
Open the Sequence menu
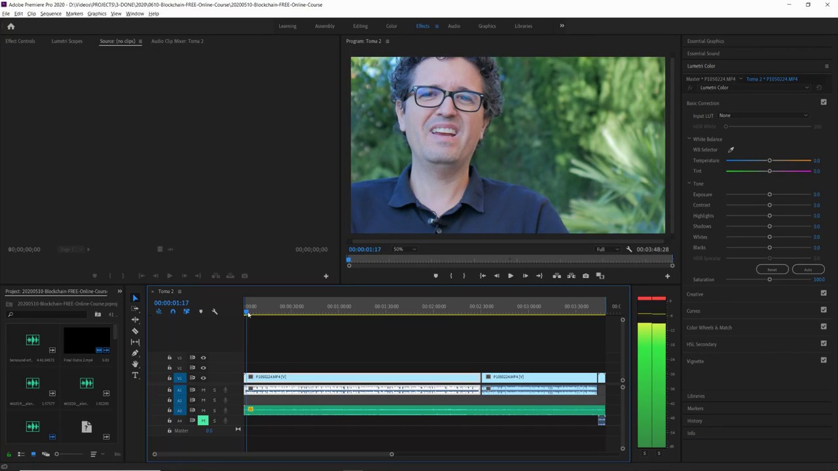(x=50, y=14)
